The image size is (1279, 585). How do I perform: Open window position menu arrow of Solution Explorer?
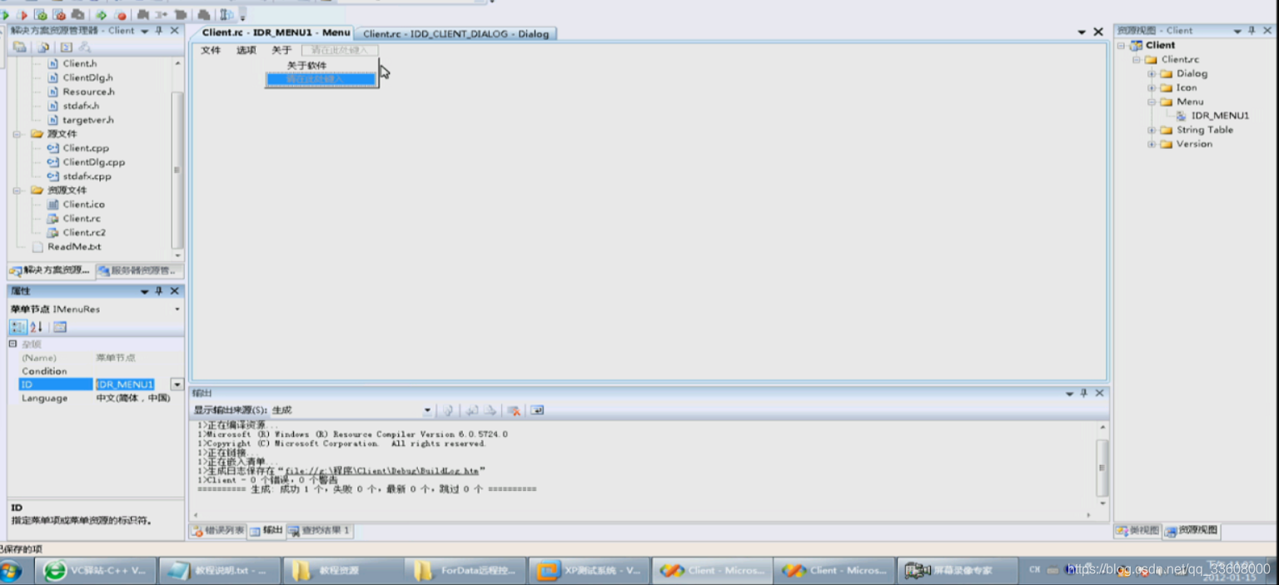pyautogui.click(x=144, y=31)
